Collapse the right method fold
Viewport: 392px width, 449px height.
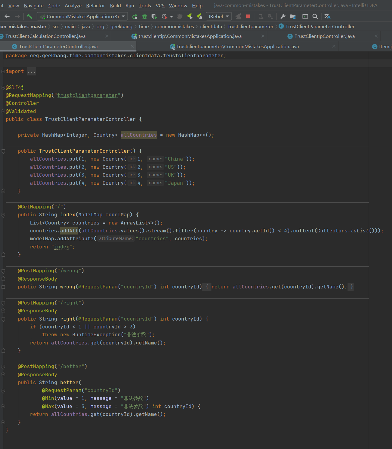(3, 319)
